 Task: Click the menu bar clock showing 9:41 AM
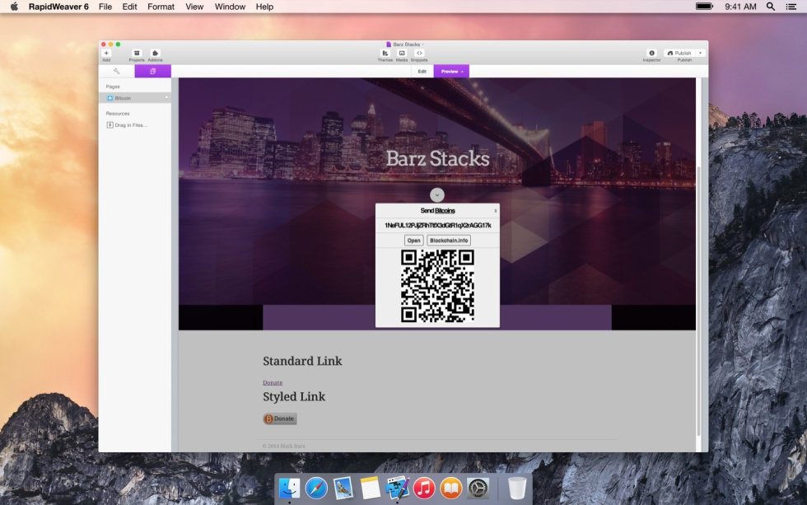point(740,7)
